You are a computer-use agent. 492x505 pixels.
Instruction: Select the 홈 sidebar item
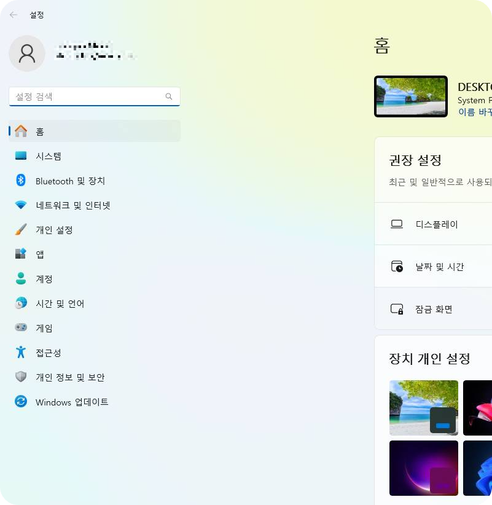point(40,131)
